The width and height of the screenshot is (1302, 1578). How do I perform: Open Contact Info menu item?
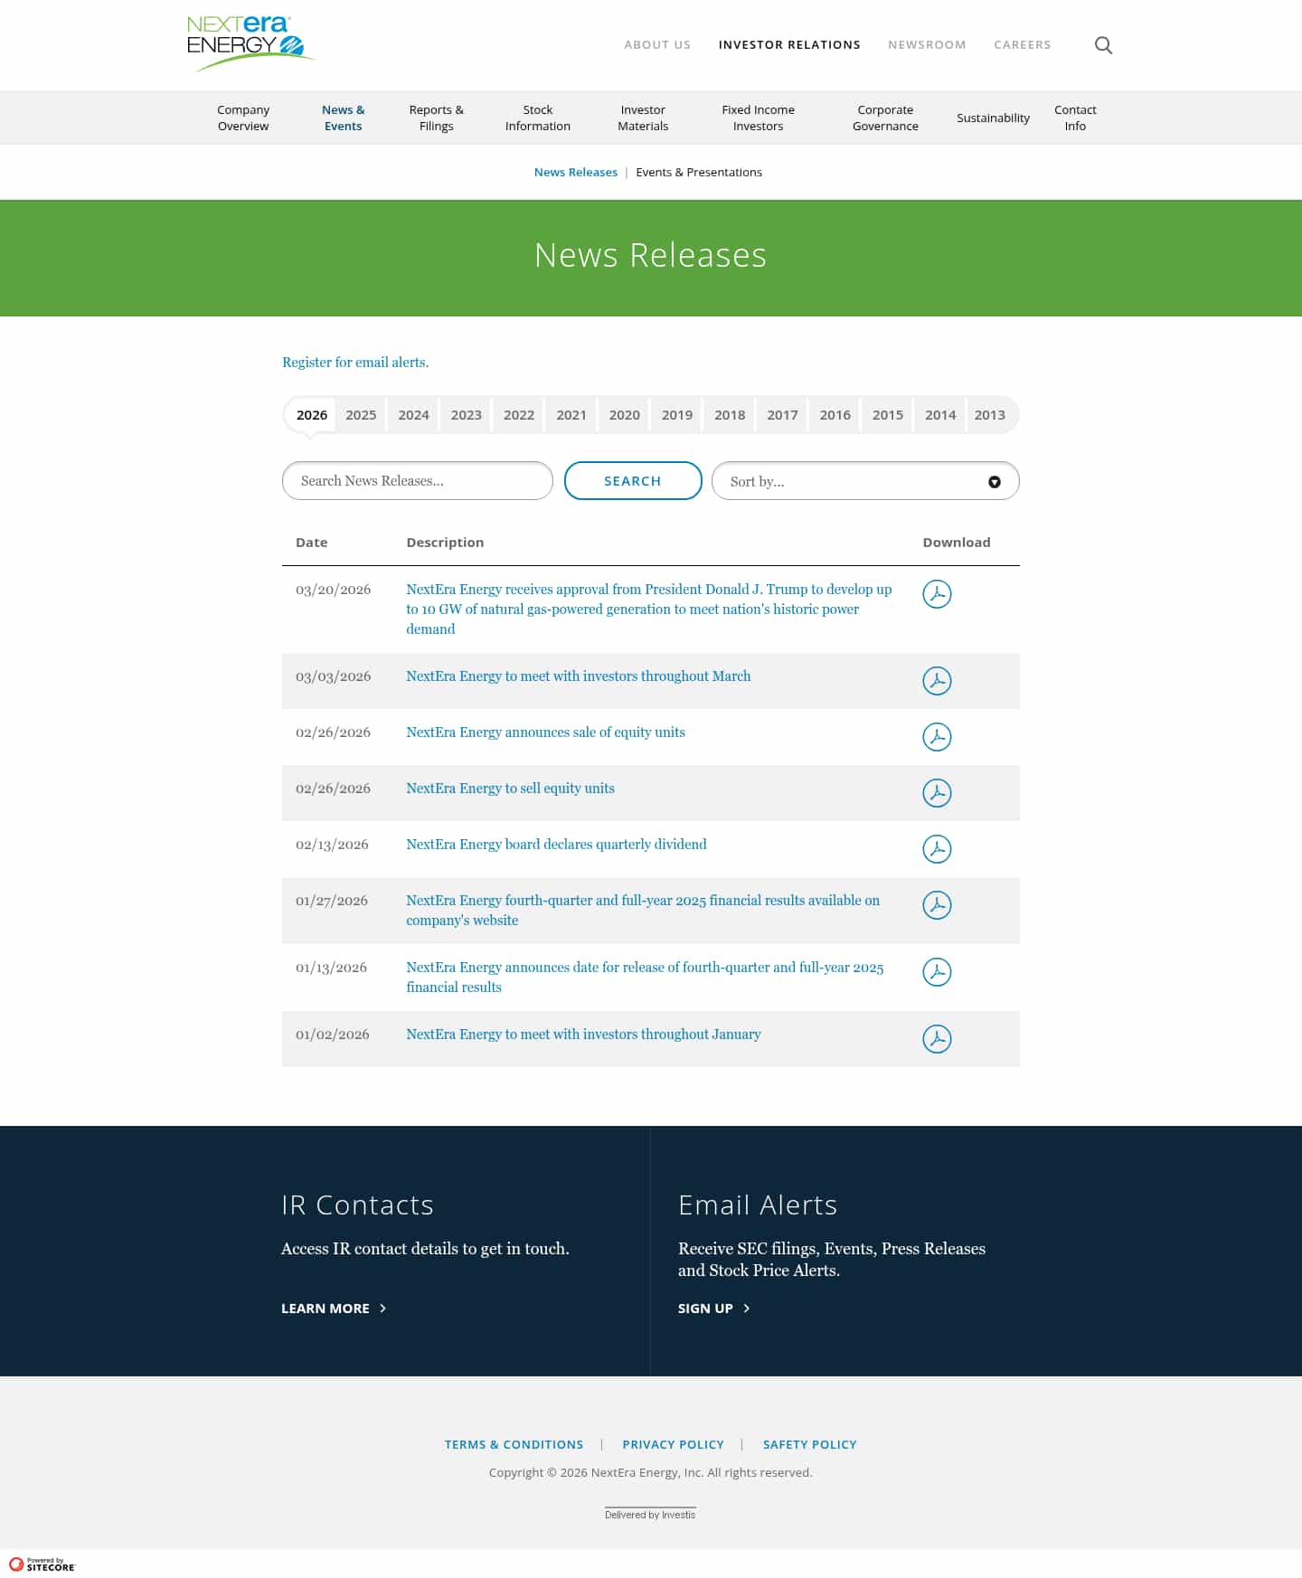coord(1075,118)
